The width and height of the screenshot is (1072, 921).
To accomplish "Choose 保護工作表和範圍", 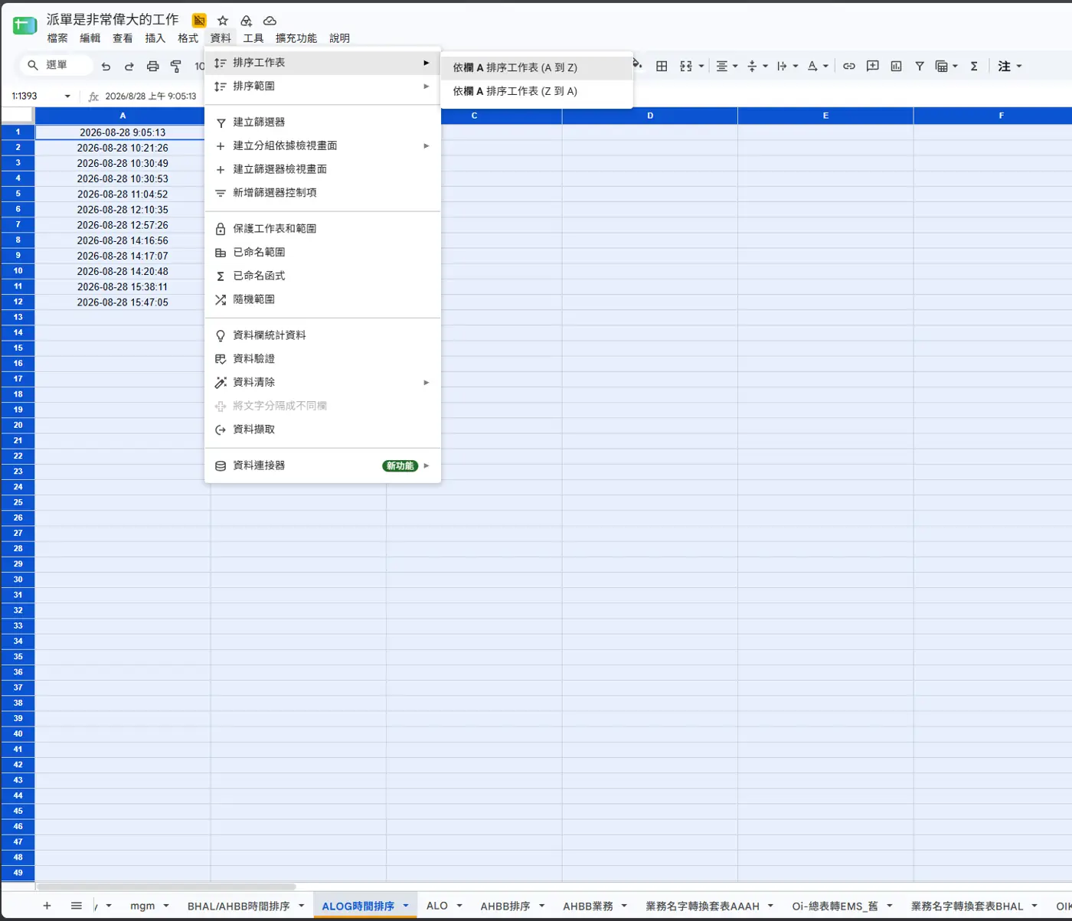I will tap(322, 229).
